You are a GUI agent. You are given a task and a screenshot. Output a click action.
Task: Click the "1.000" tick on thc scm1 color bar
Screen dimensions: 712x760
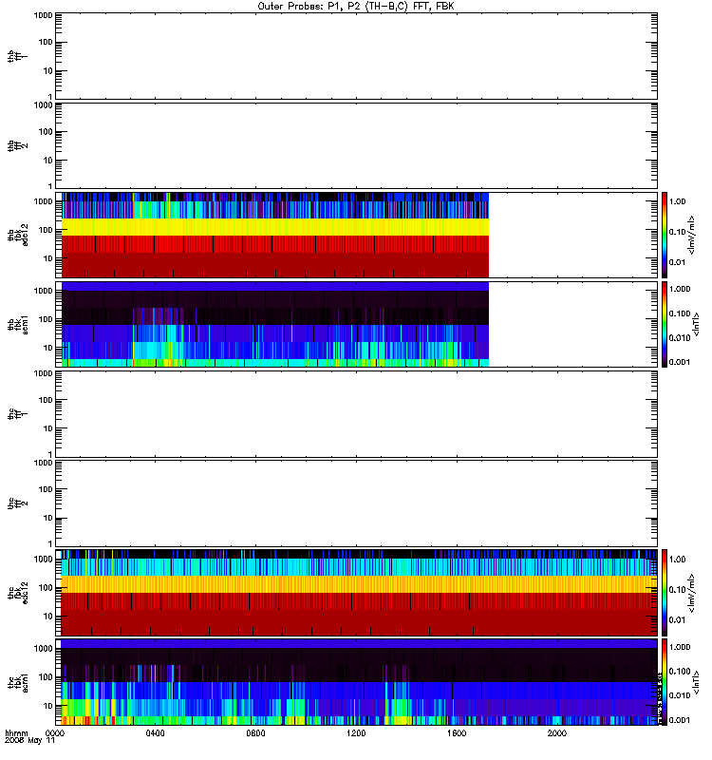[x=680, y=647]
